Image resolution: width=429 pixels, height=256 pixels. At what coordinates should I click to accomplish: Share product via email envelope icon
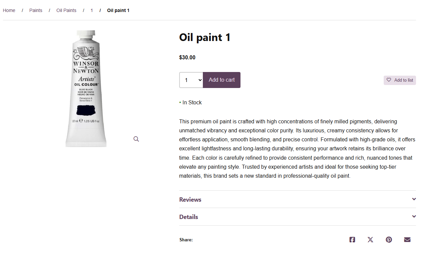[x=407, y=240]
